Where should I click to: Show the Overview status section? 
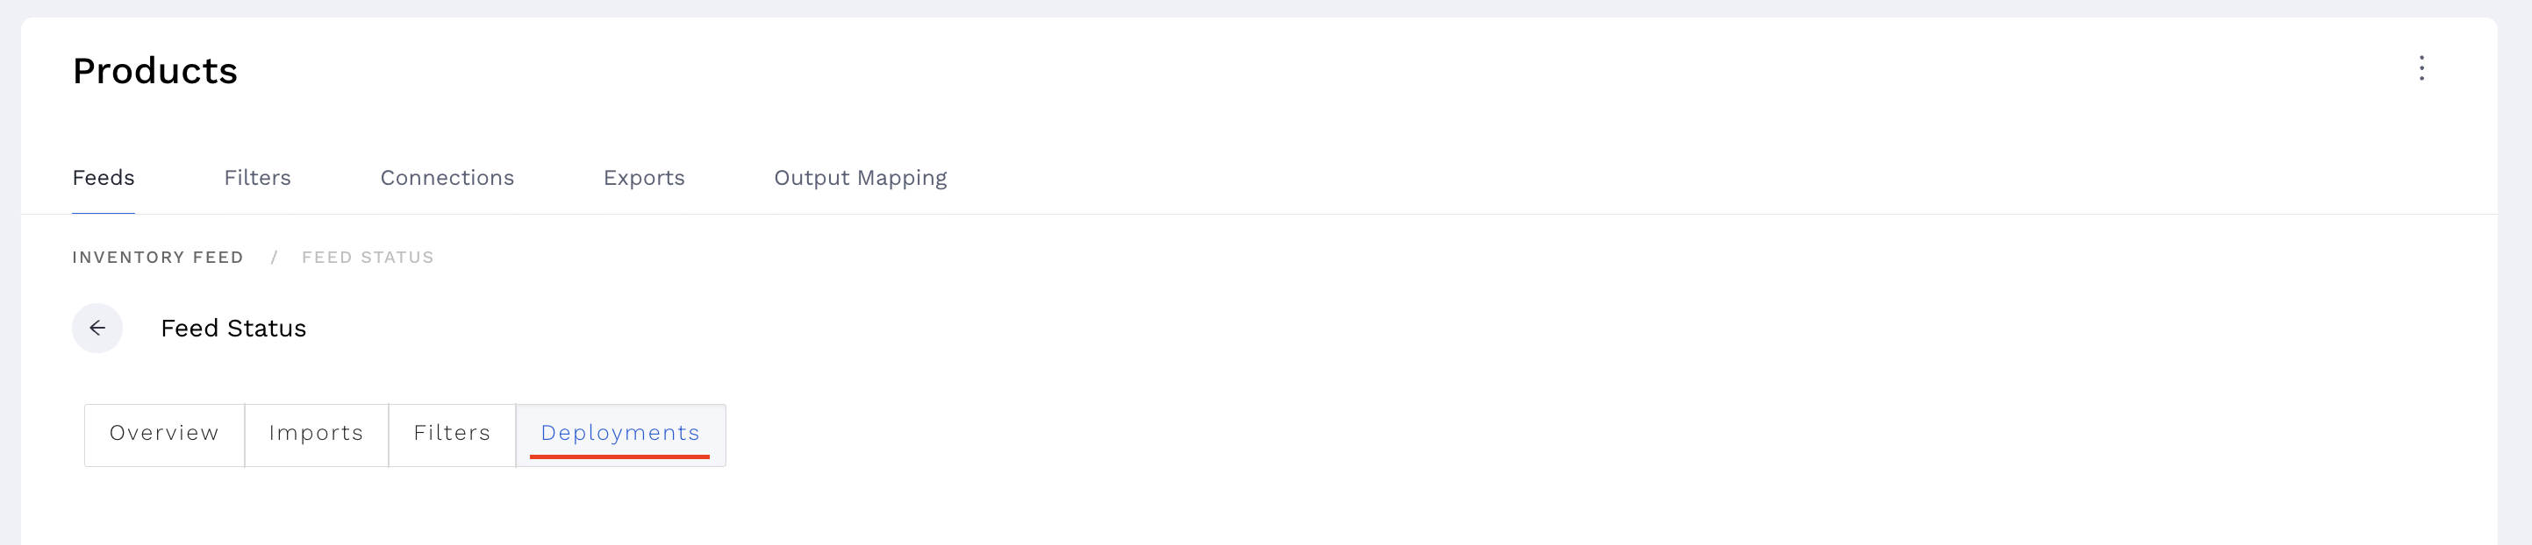(164, 433)
